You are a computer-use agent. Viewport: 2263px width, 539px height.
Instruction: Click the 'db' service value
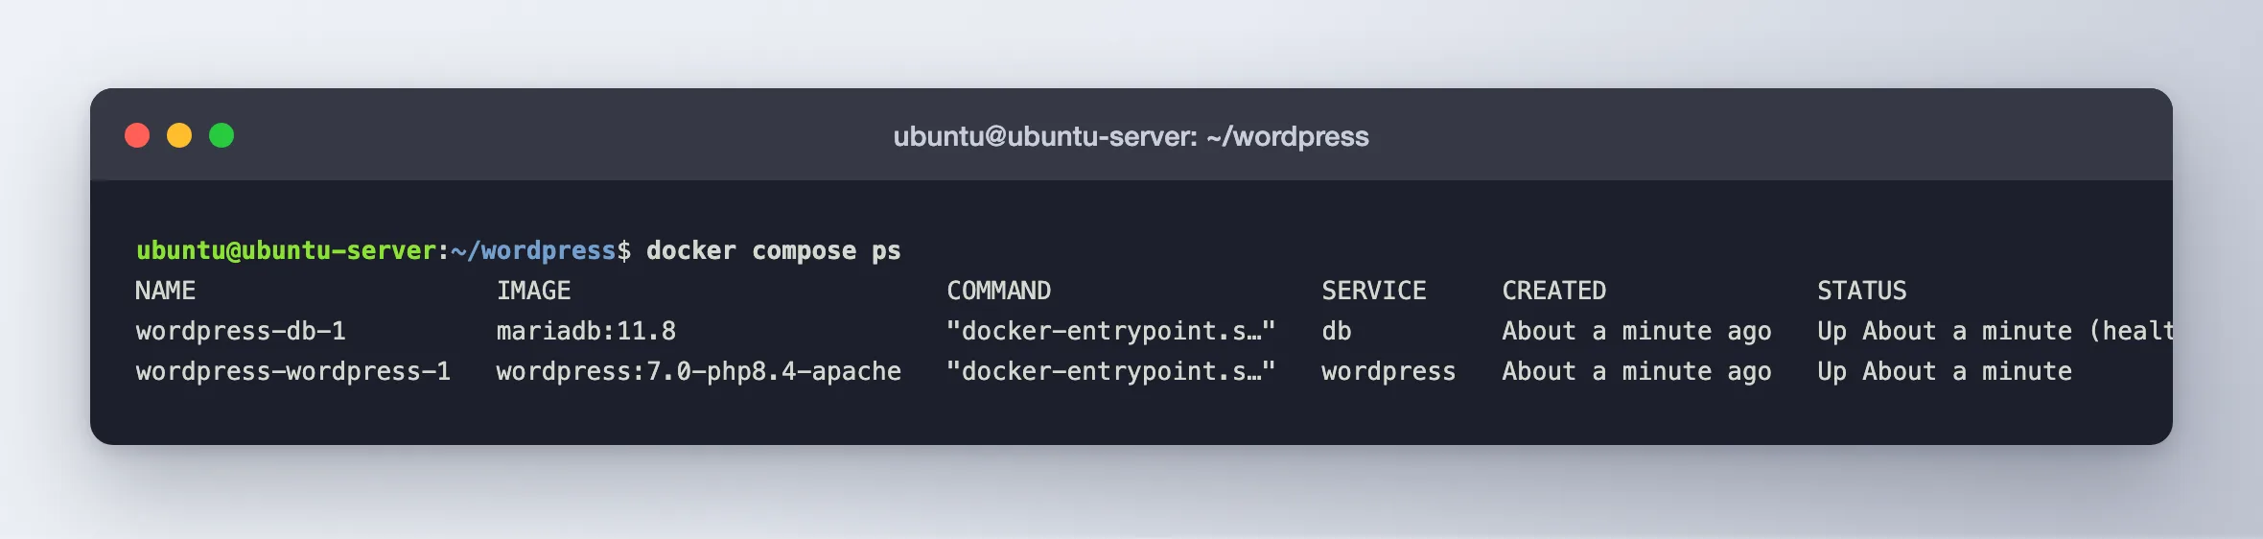[x=1336, y=331]
